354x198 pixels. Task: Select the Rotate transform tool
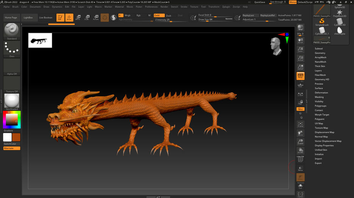tap(96, 17)
